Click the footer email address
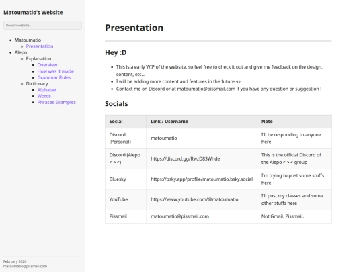 tap(26, 266)
